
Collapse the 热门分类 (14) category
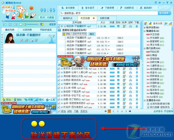145,48
